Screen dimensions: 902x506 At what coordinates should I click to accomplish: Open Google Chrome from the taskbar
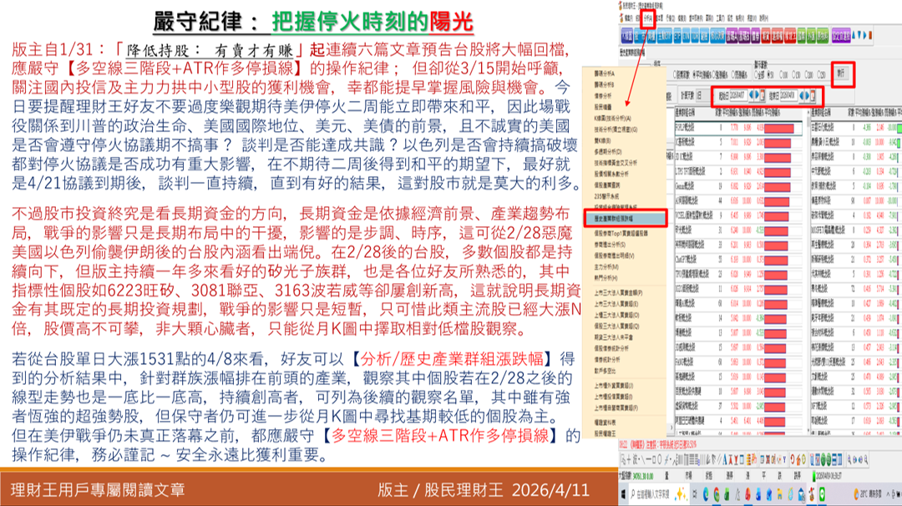(717, 494)
